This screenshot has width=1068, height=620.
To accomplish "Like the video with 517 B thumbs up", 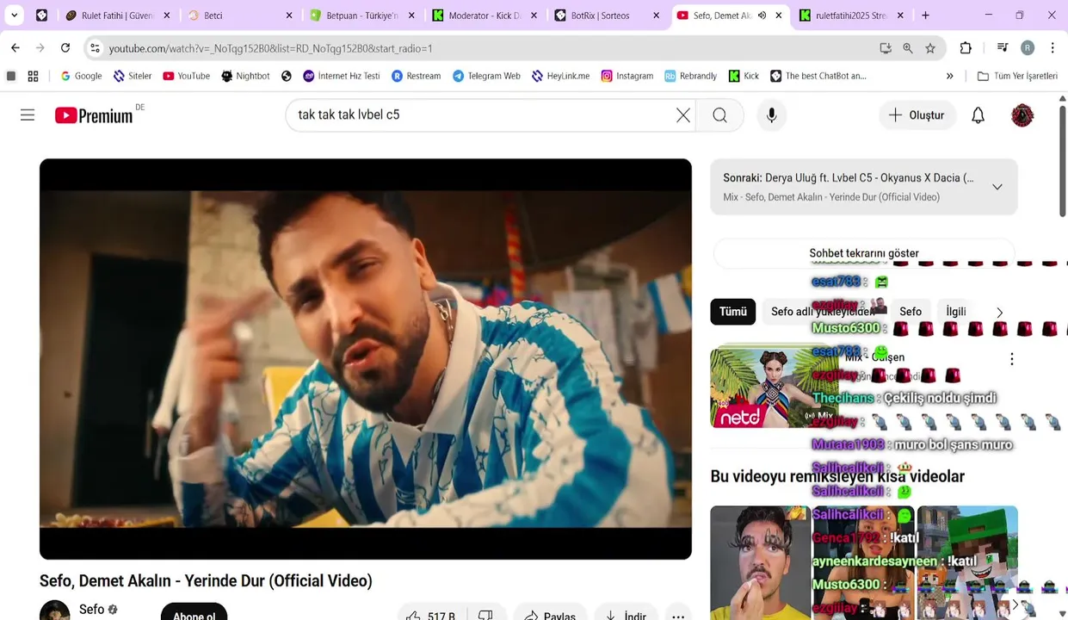I will pos(430,616).
